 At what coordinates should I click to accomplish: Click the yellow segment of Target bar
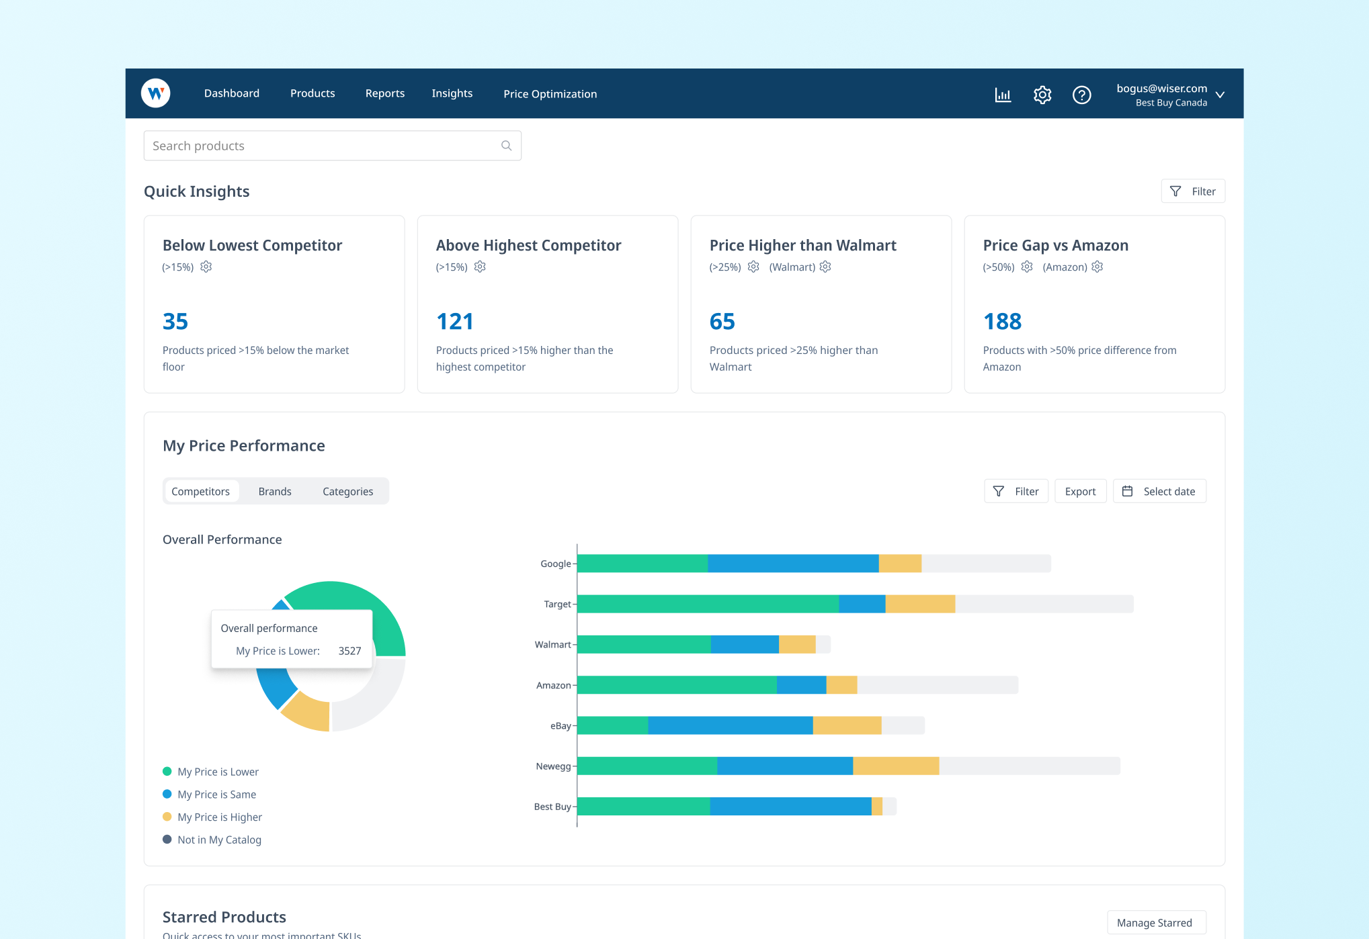click(x=919, y=604)
